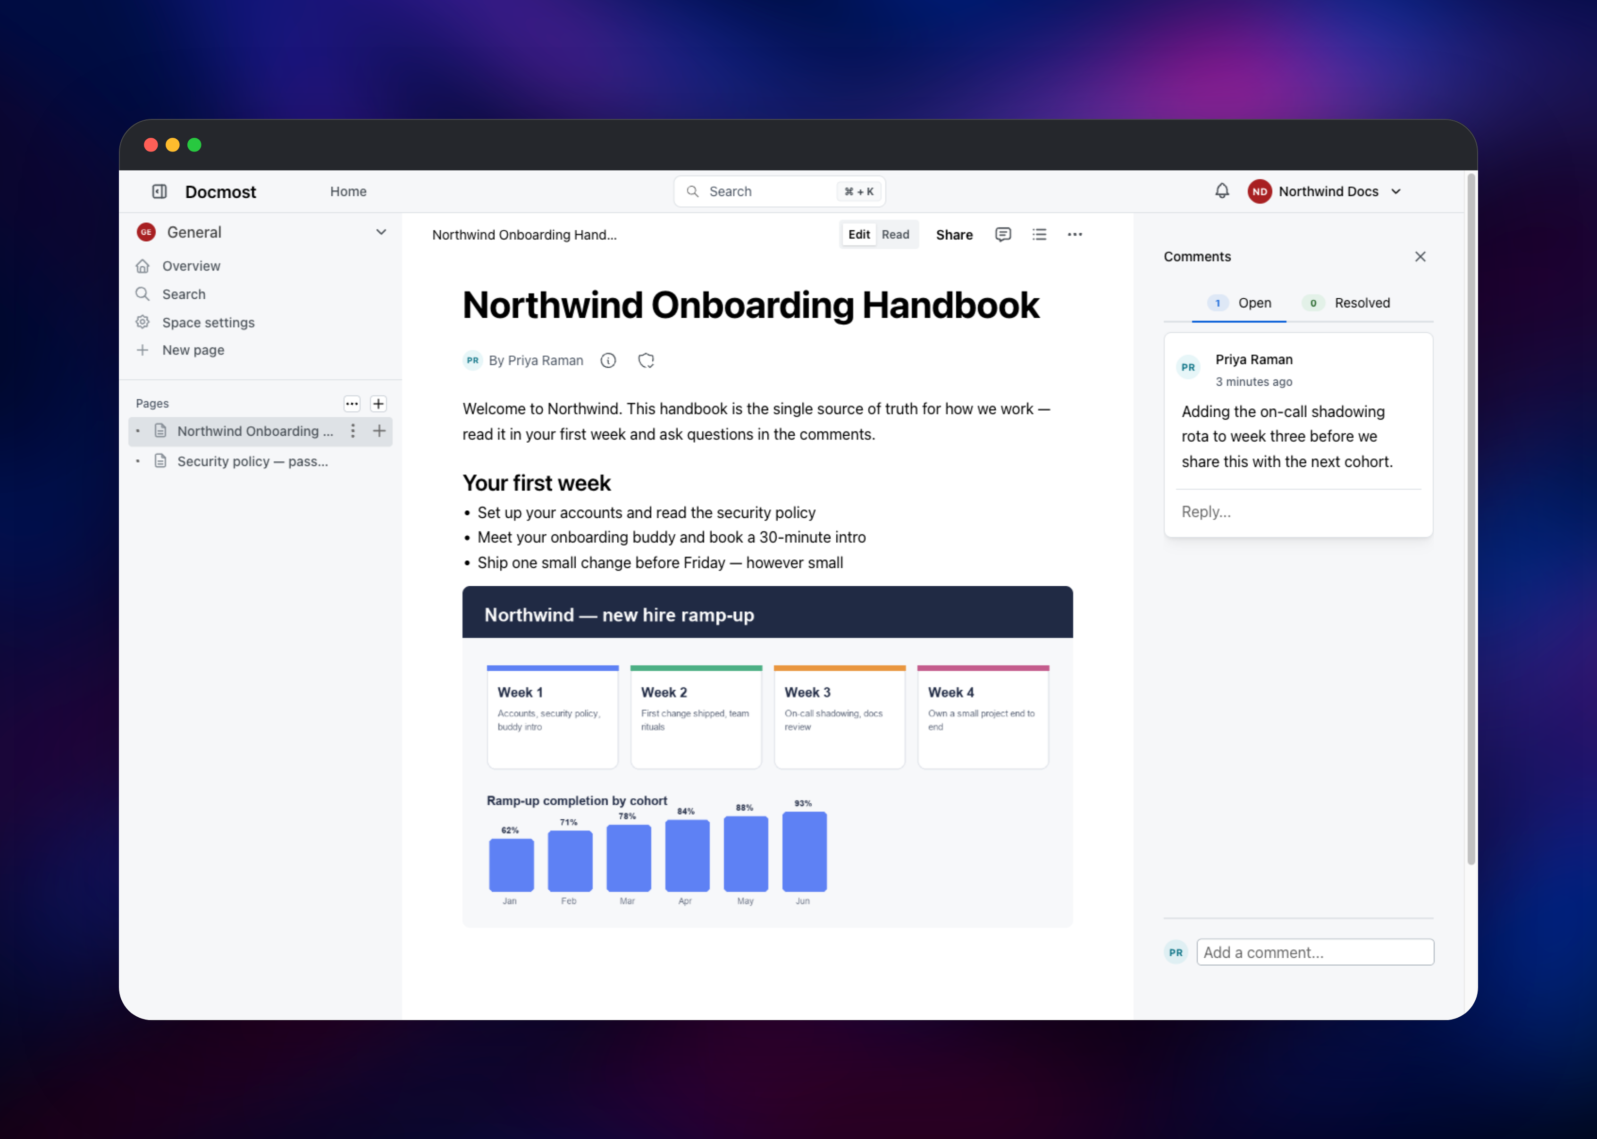The height and width of the screenshot is (1139, 1597).
Task: Click 'Ship one small change before Friday' bullet
Action: coord(660,563)
